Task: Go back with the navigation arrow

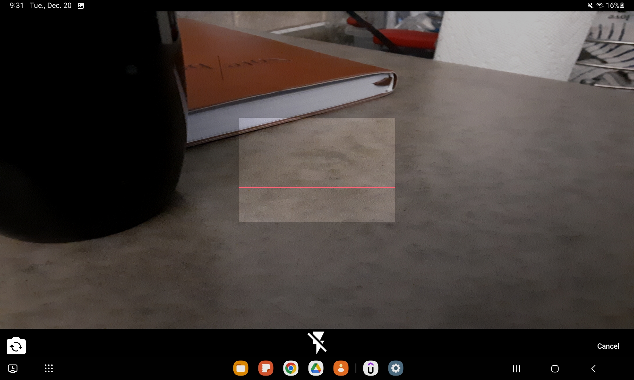Action: [593, 369]
